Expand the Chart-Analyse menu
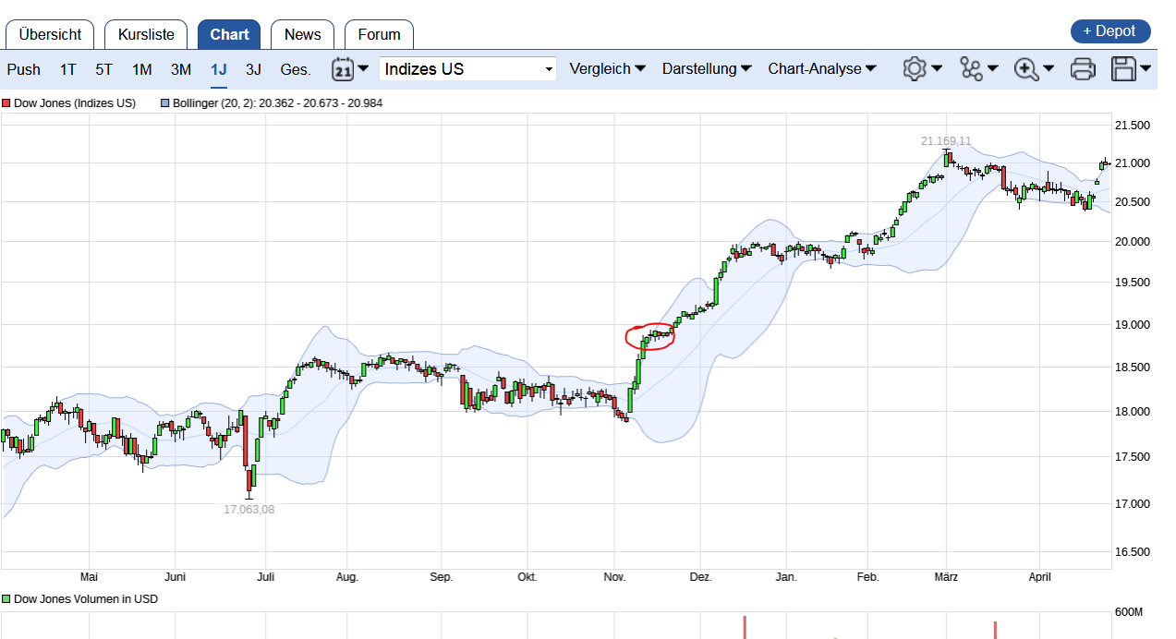The height and width of the screenshot is (639, 1176). pos(822,69)
